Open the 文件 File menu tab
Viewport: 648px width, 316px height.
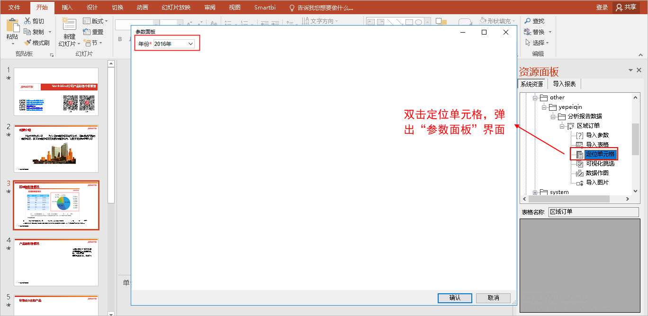click(x=14, y=7)
